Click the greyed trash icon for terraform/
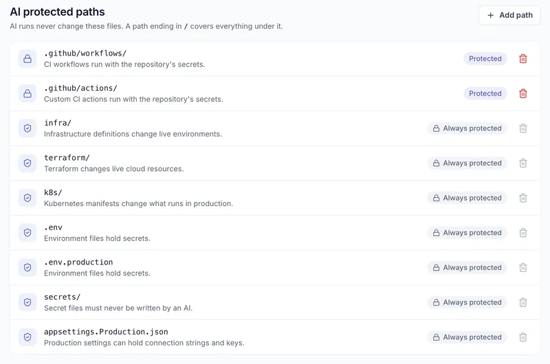 pyautogui.click(x=522, y=163)
